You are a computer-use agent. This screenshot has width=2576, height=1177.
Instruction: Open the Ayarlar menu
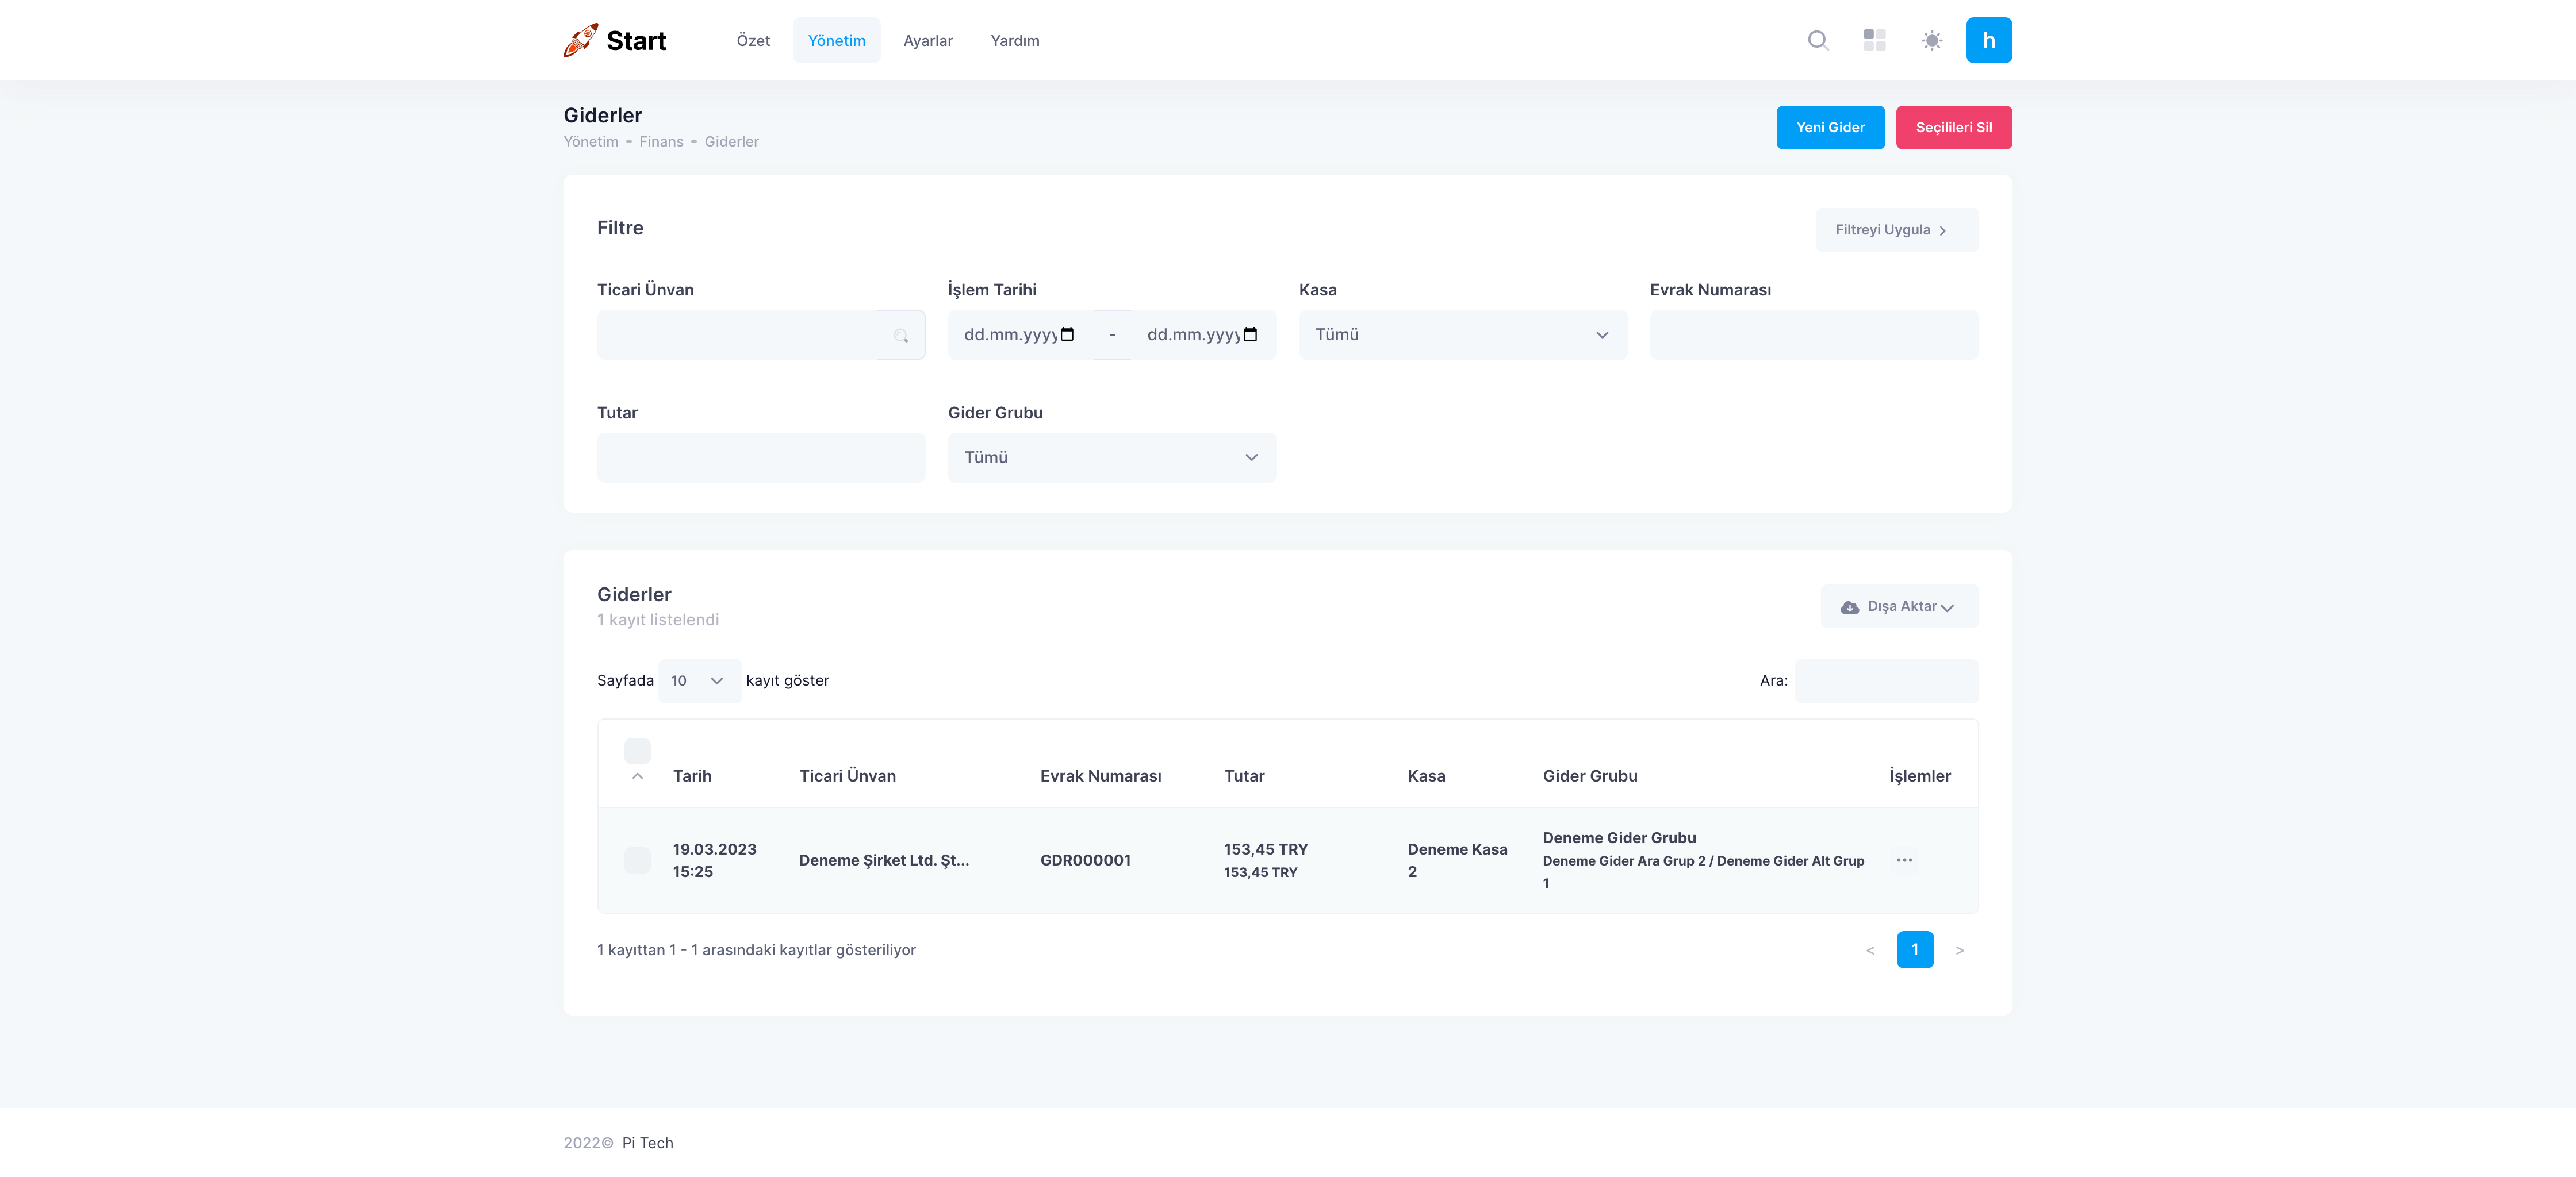[927, 41]
